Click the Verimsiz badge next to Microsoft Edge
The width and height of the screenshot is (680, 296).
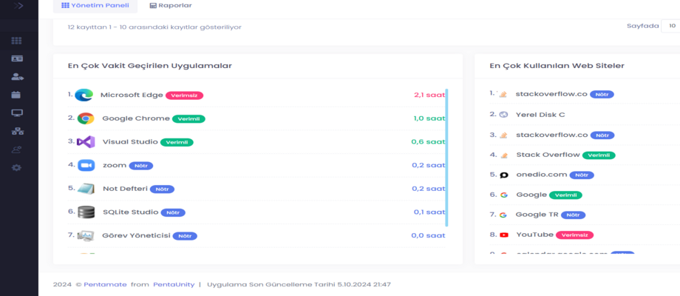184,95
